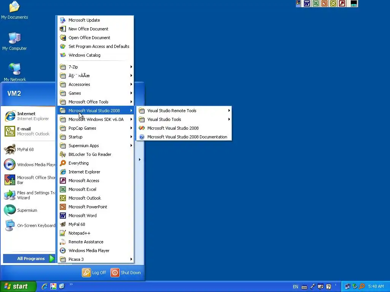Launch Microsoft Access from programs menu
Viewport: 390px width, 292px height.
click(96, 181)
